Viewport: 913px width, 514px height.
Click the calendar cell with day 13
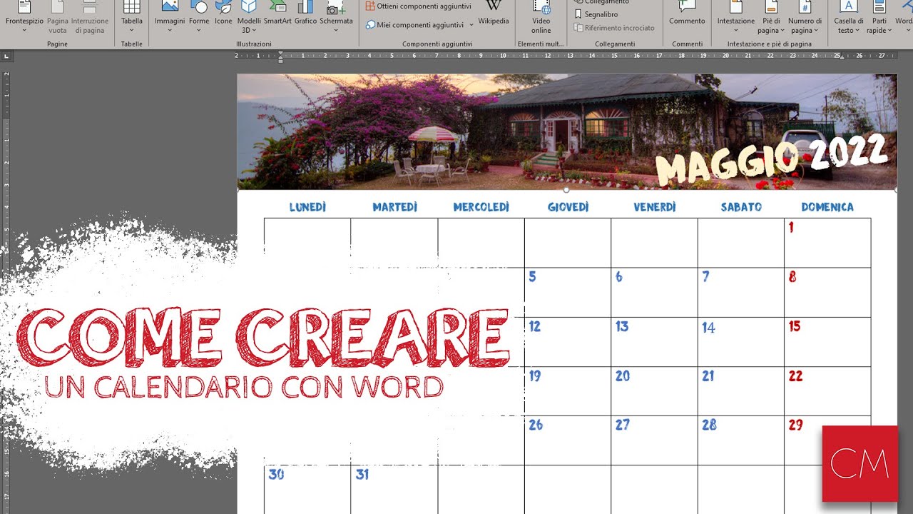coord(654,342)
